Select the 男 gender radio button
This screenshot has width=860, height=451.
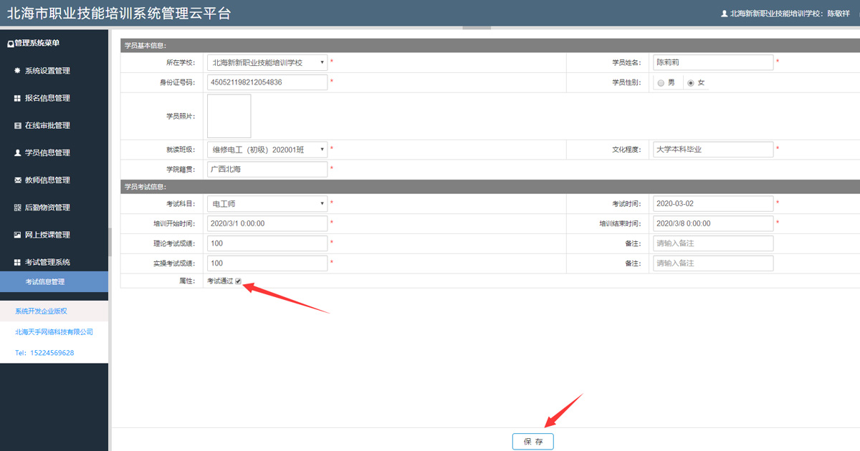click(x=661, y=83)
